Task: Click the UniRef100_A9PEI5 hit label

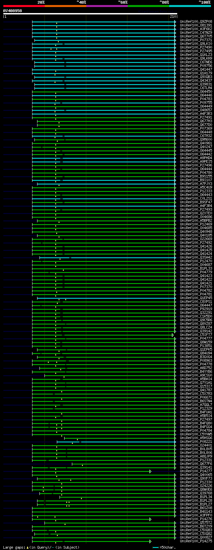Action: click(x=196, y=162)
